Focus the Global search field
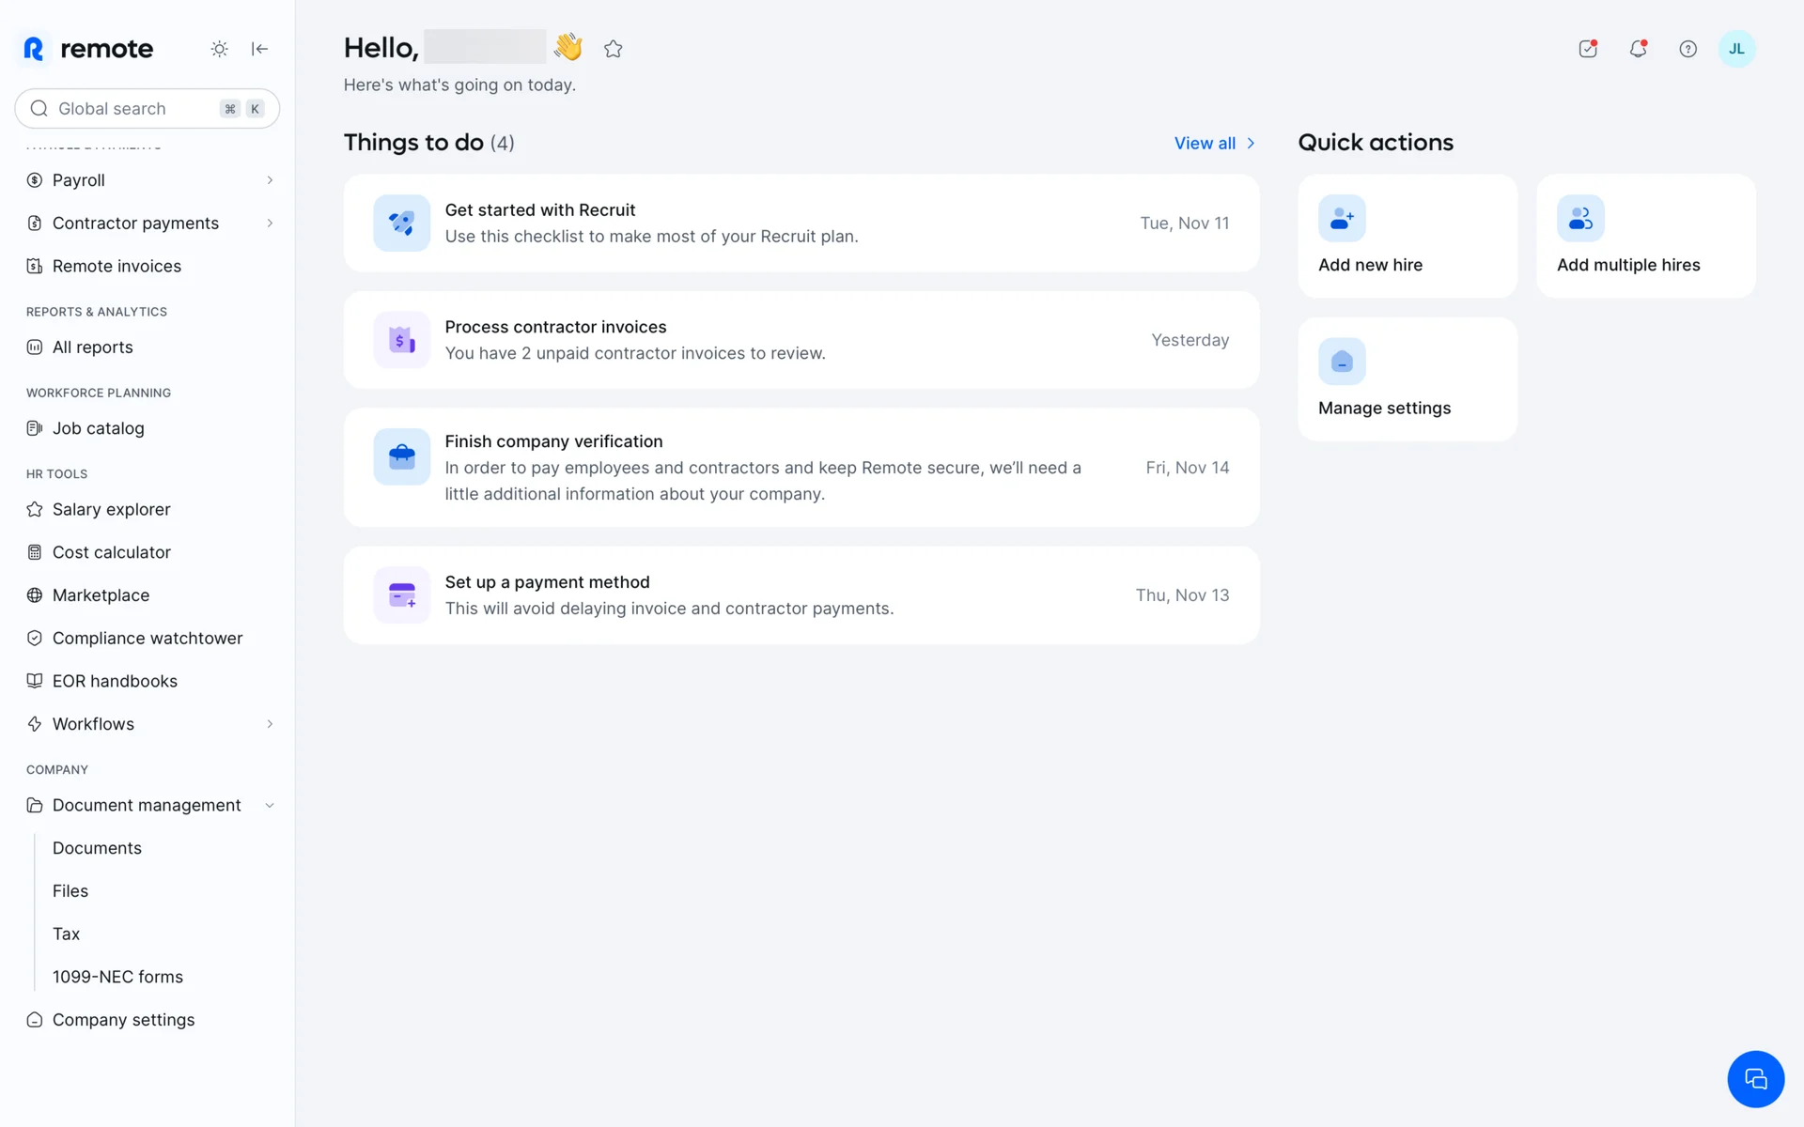 click(x=132, y=109)
